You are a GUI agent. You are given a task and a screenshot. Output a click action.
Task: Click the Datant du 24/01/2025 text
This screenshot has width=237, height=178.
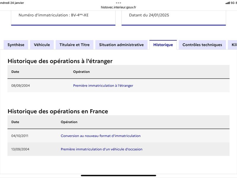click(149, 15)
